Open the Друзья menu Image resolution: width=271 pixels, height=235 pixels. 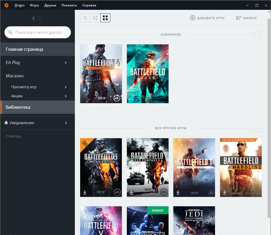point(50,5)
